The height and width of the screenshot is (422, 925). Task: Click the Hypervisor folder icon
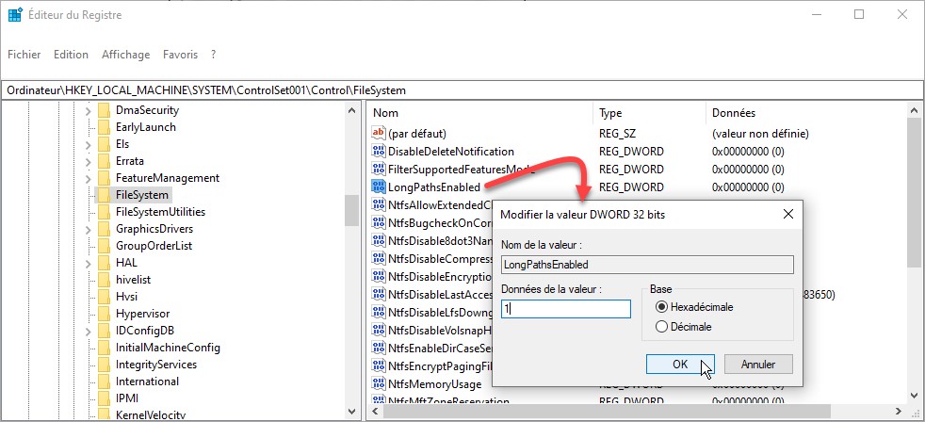[104, 314]
